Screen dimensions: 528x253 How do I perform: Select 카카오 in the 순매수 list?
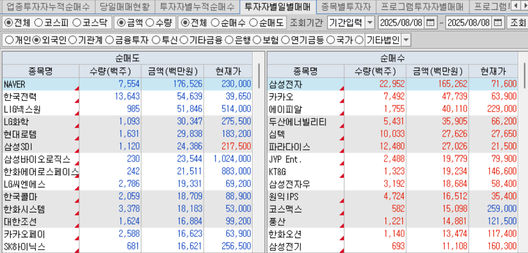click(x=281, y=97)
